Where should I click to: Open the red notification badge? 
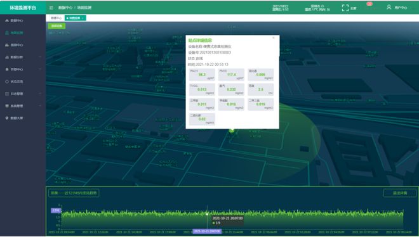369,4
